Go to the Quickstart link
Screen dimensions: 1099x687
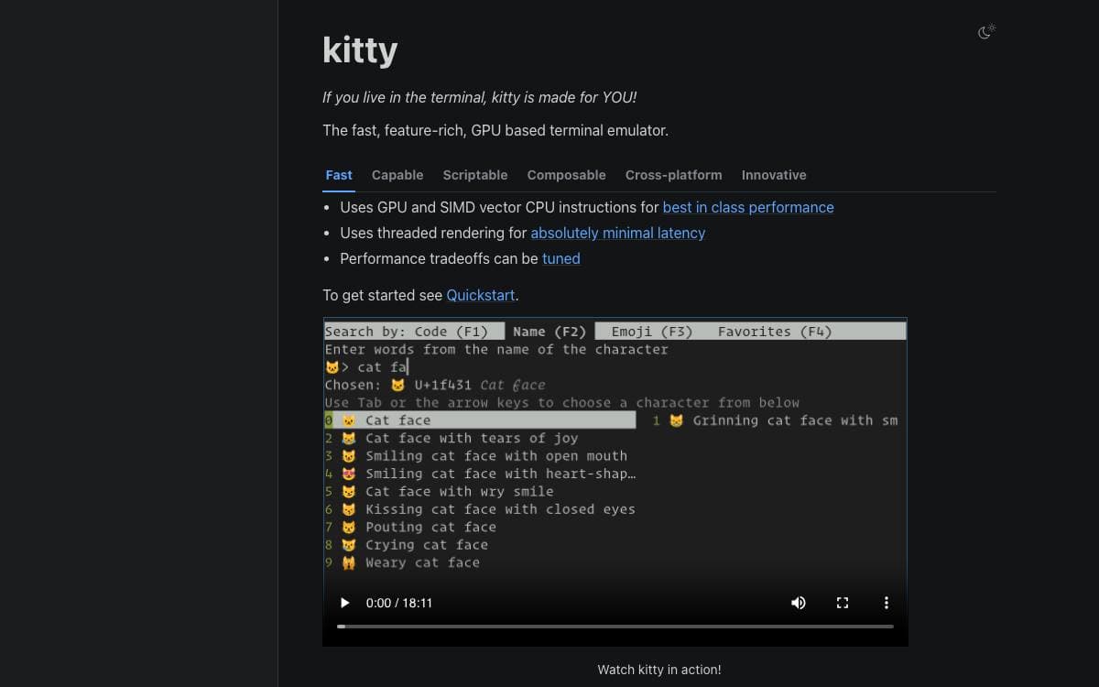click(x=481, y=296)
